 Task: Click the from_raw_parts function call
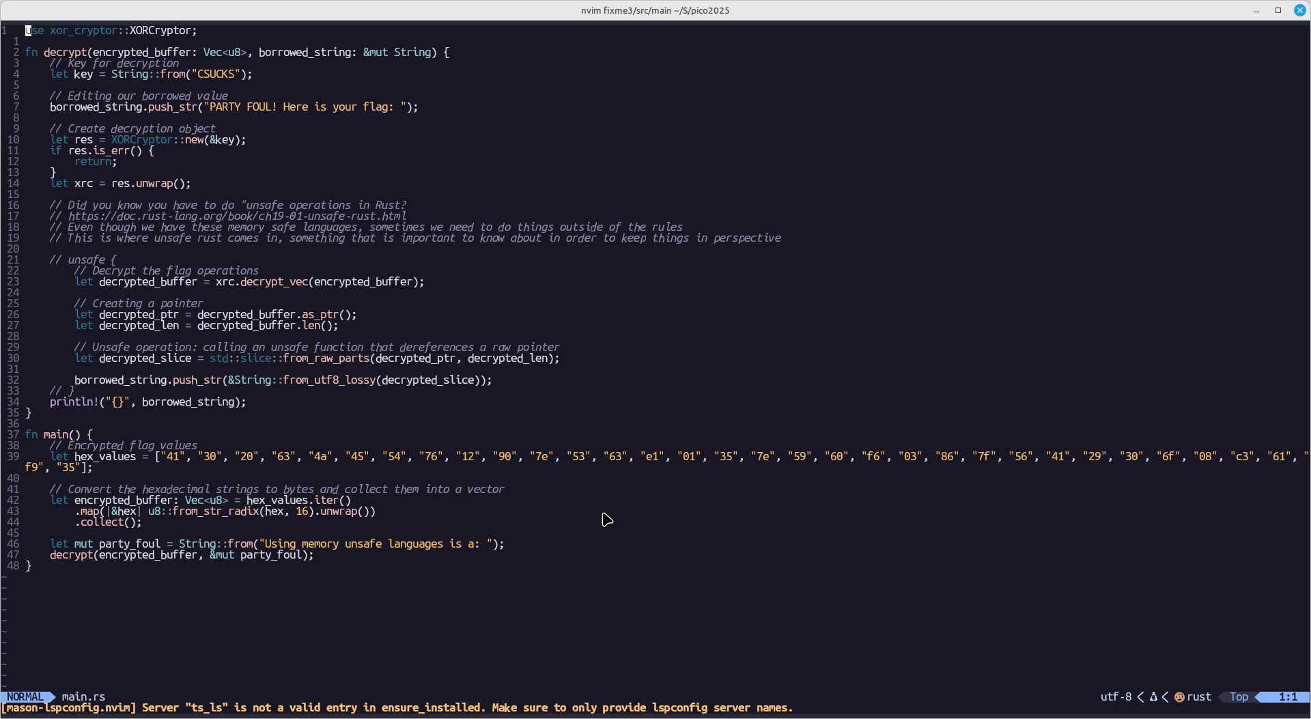coord(326,358)
